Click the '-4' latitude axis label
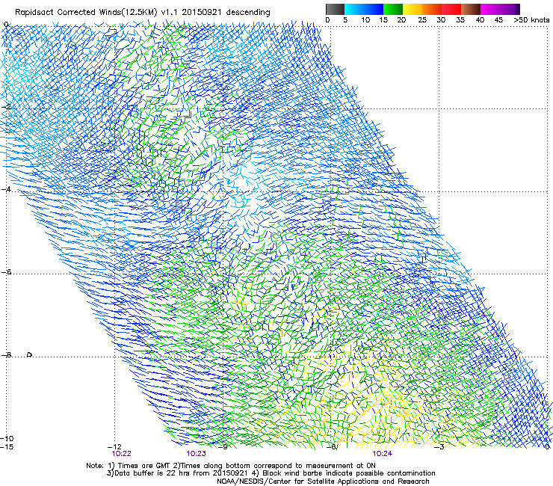Screen dimensions: 553x486 (6, 189)
